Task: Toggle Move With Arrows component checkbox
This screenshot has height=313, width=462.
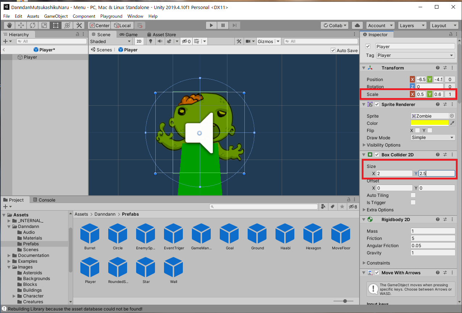Action: (377, 272)
